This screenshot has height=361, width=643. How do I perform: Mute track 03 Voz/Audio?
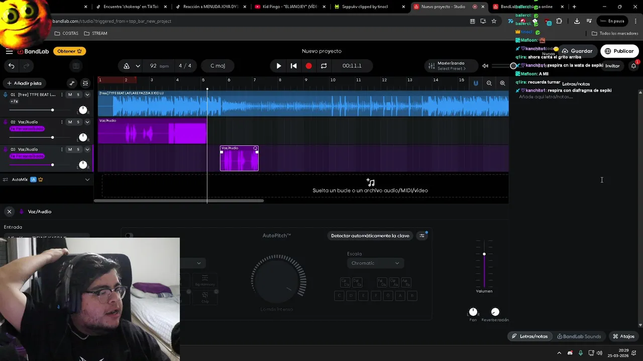(70, 149)
